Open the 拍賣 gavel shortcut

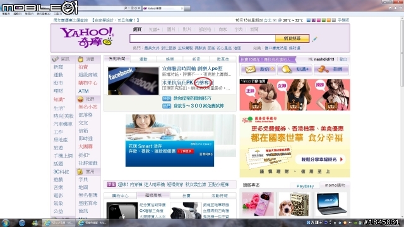pyautogui.click(x=323, y=69)
